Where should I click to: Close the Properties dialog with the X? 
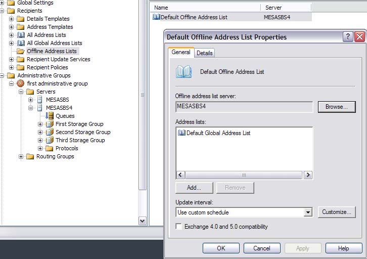(x=360, y=37)
